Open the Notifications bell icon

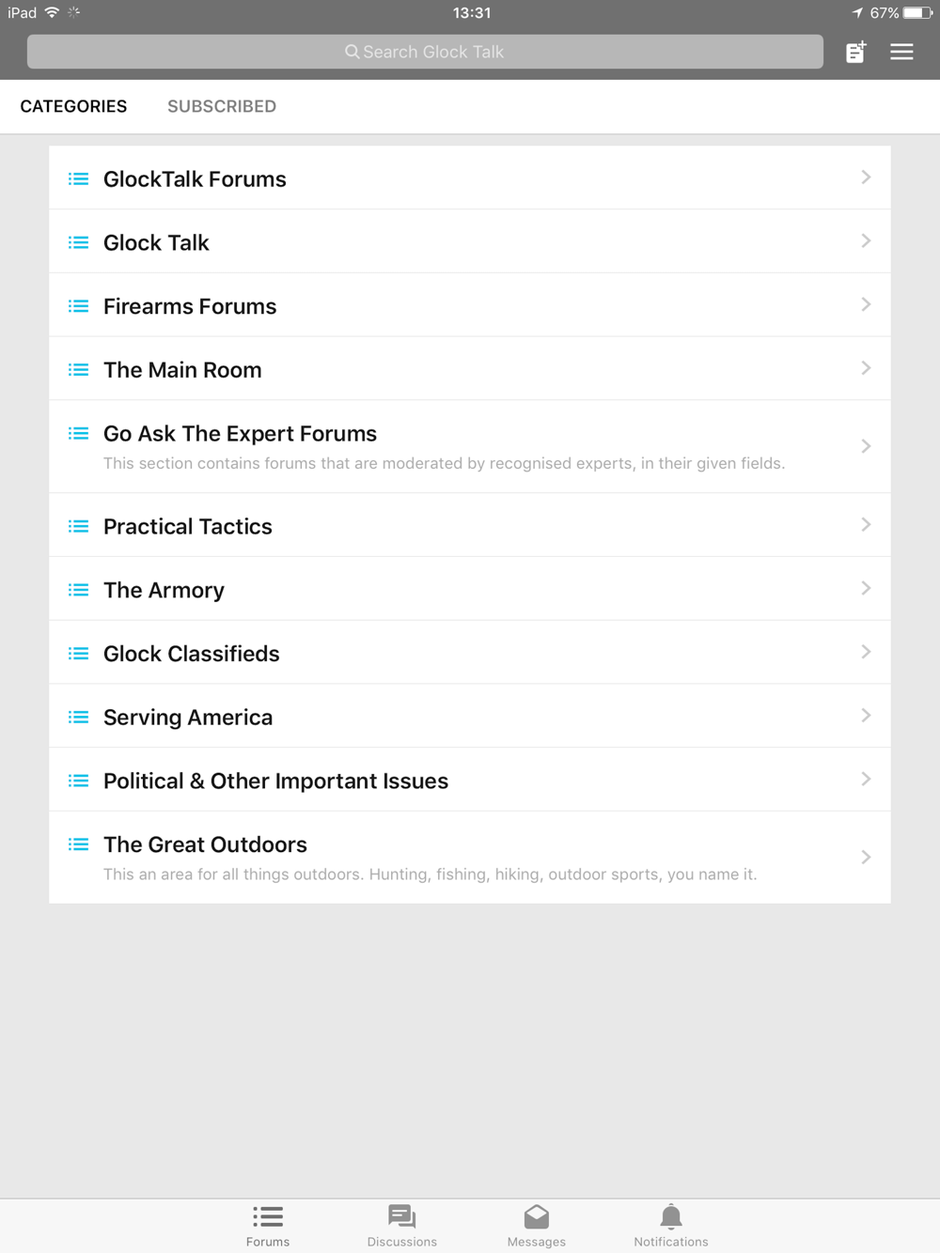(x=671, y=1216)
